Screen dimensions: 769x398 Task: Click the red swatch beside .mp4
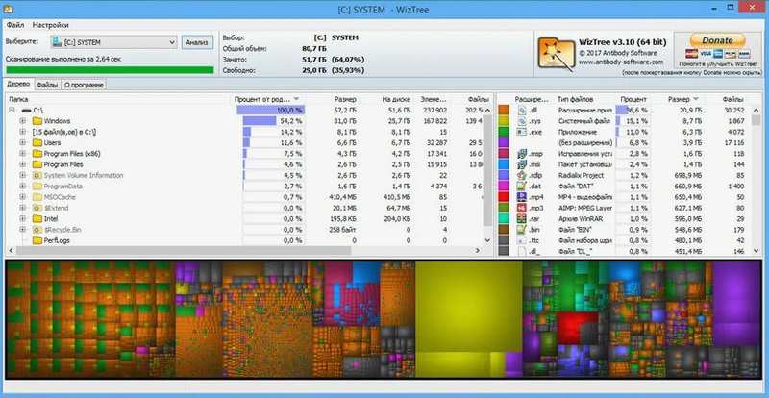tap(504, 197)
